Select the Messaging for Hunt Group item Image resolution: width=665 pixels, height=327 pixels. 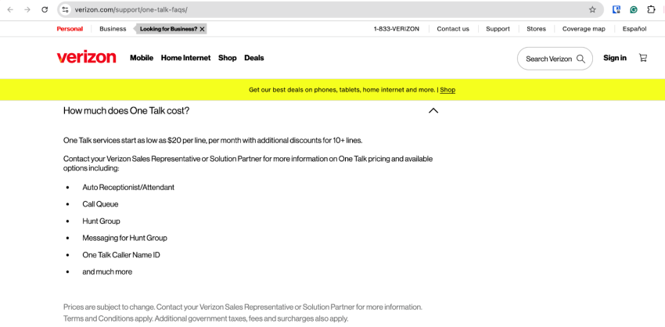124,238
